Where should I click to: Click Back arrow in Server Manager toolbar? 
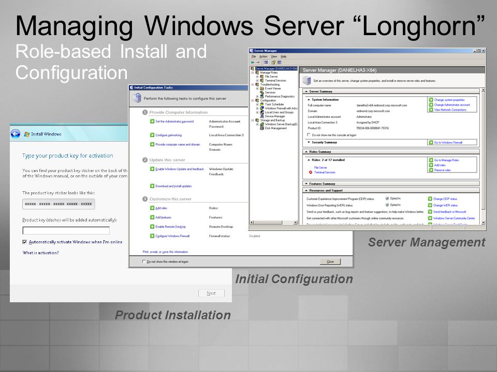253,63
